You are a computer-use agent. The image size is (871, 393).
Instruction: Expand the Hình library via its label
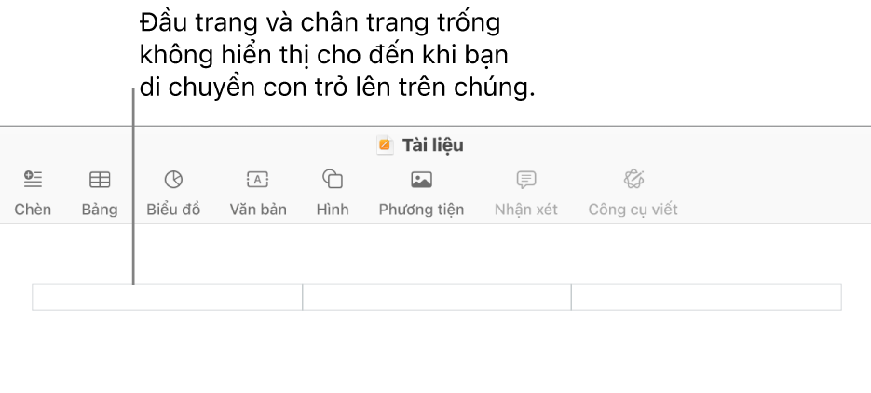pyautogui.click(x=332, y=209)
